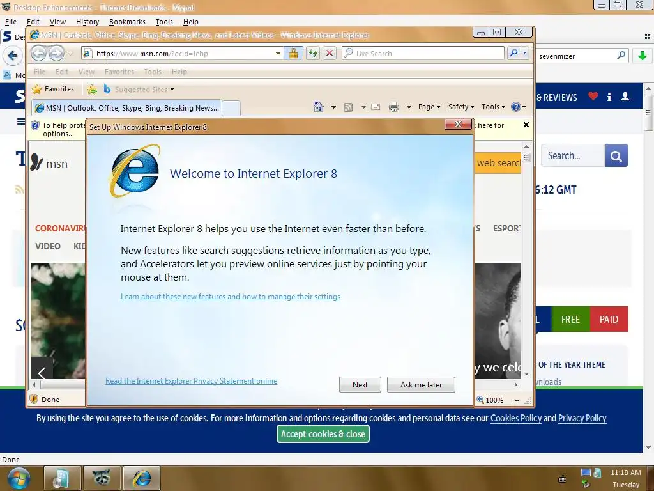Image resolution: width=654 pixels, height=491 pixels.
Task: Click the taskbar clock showing 11:18 AM
Action: 626,472
